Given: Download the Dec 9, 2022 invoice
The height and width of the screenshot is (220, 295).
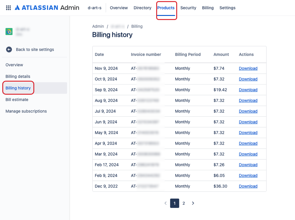Looking at the screenshot, I should point(248,186).
